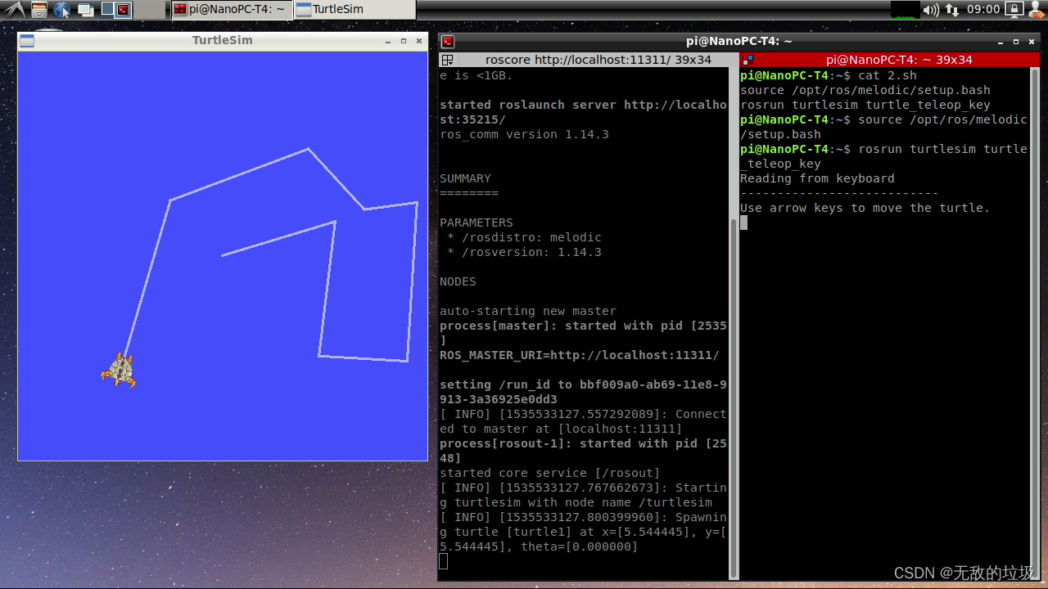Open the TurtleSim window menu icon
This screenshot has width=1048, height=589.
click(26, 41)
